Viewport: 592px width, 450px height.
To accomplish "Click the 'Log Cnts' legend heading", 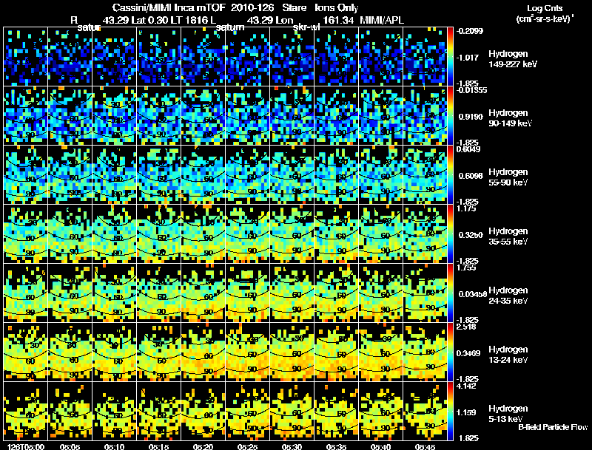I will tap(545, 8).
